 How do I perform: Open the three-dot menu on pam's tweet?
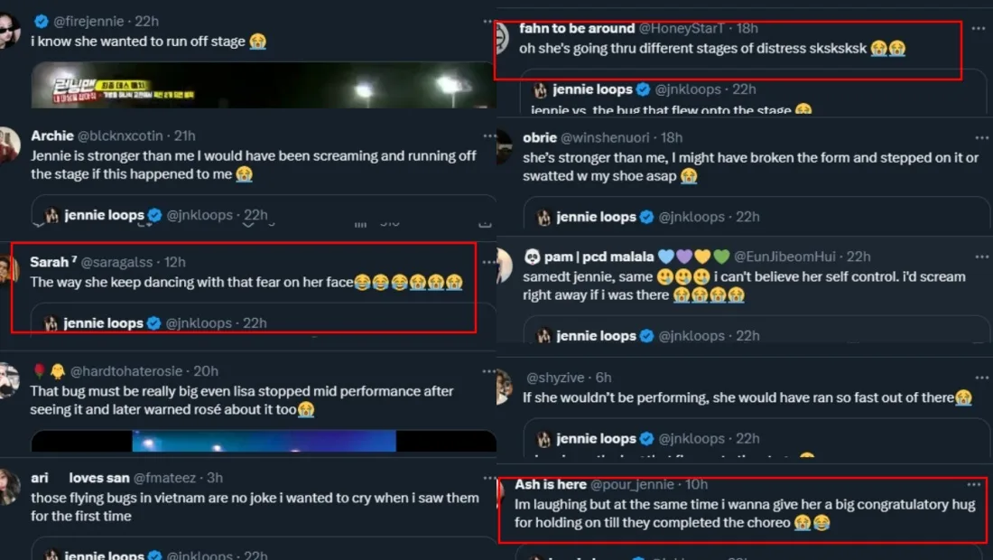click(x=979, y=257)
